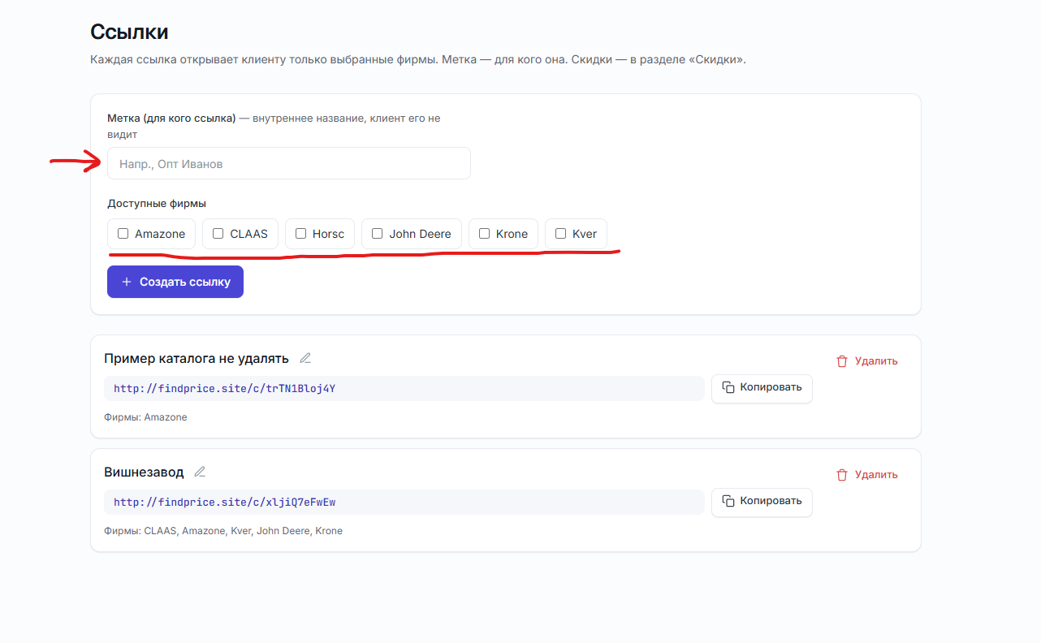Click pencil icon next to Вишнезавод
This screenshot has width=1041, height=643.
[200, 472]
